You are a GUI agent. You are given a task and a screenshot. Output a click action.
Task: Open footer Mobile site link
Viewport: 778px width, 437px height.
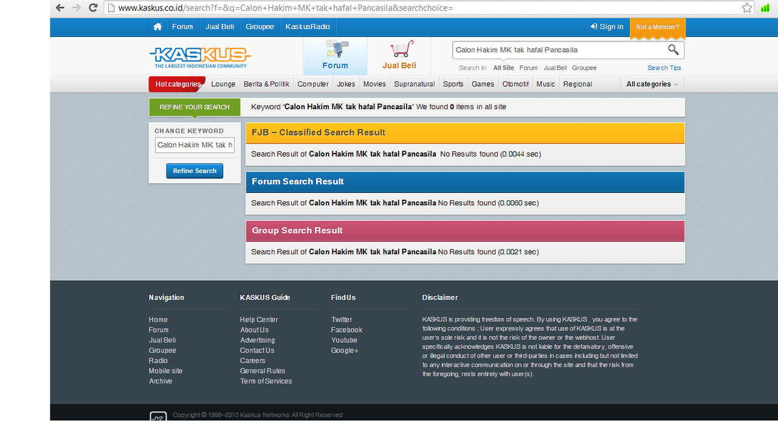(165, 371)
